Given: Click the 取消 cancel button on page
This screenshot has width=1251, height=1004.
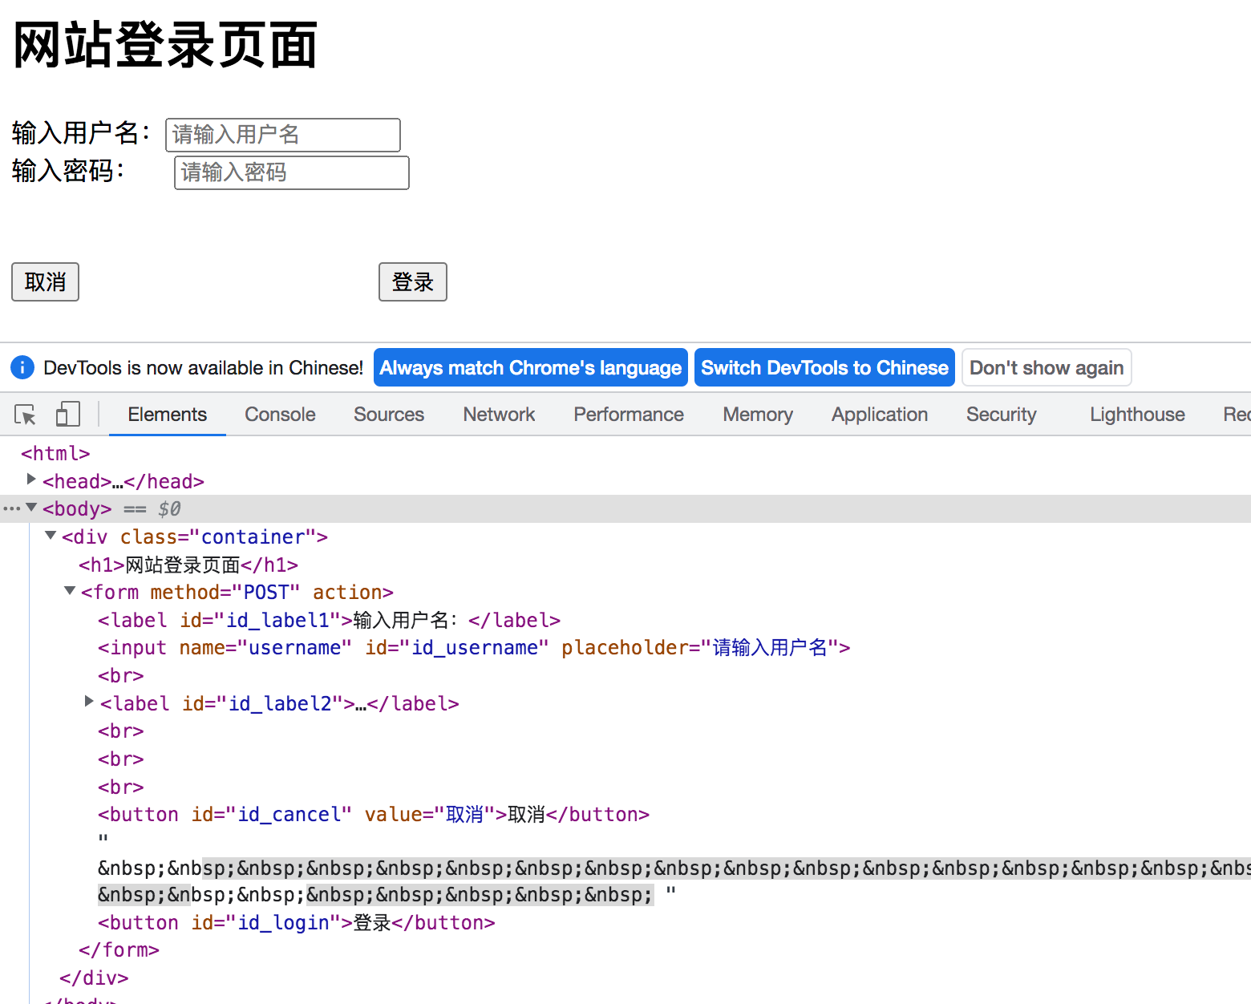Looking at the screenshot, I should coord(45,282).
